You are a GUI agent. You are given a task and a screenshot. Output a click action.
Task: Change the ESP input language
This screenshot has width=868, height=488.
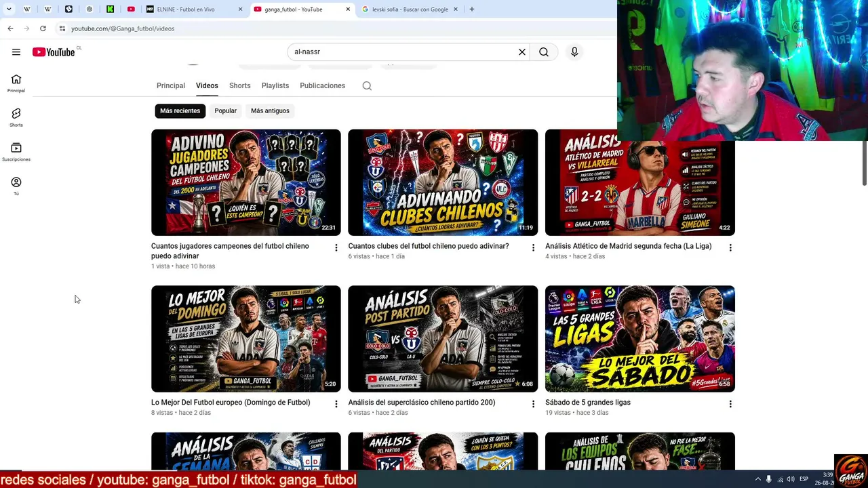804,479
